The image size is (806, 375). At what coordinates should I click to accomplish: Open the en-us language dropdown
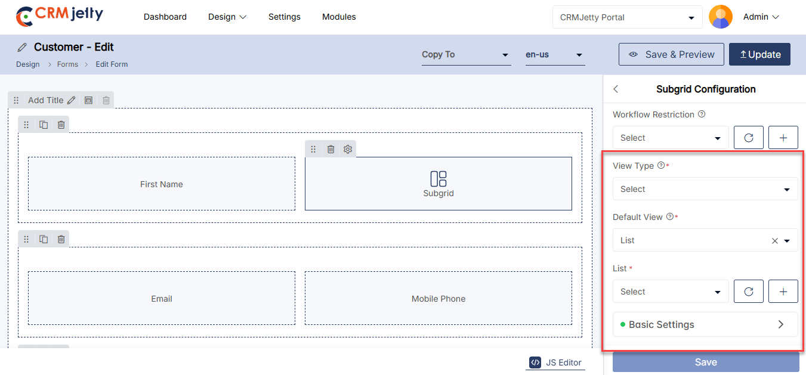pos(554,55)
